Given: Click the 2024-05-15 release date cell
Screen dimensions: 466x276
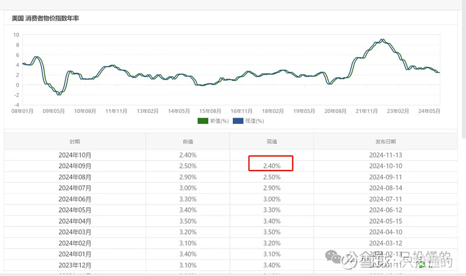Looking at the screenshot, I should (386, 221).
